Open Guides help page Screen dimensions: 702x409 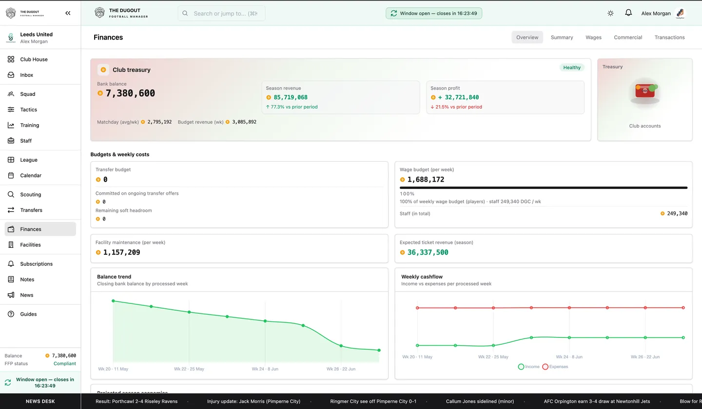(40, 314)
